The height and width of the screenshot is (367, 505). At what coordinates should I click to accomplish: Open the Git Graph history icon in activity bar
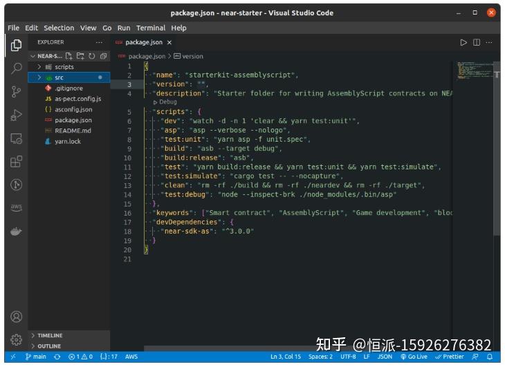pos(16,185)
